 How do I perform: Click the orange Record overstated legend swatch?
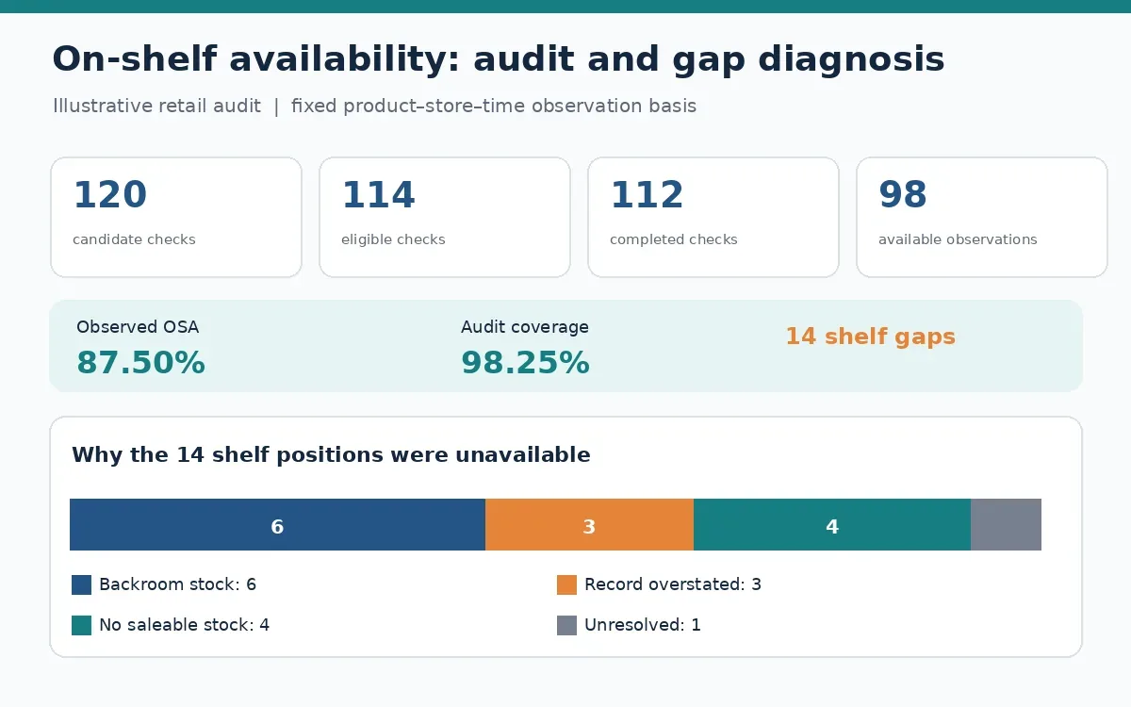coord(566,584)
